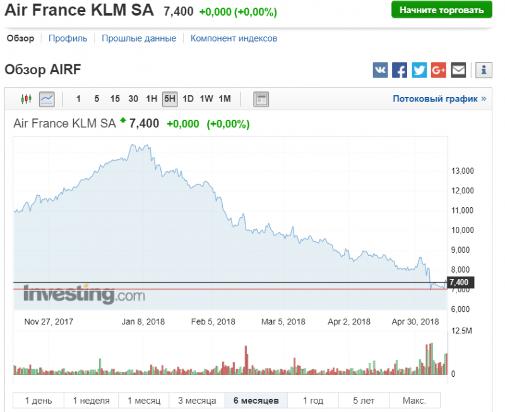
Task: Open the Компонент индексов tab
Action: (234, 38)
